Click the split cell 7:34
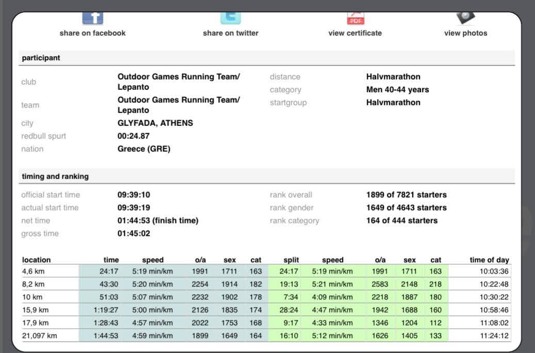The height and width of the screenshot is (353, 535). [x=290, y=297]
